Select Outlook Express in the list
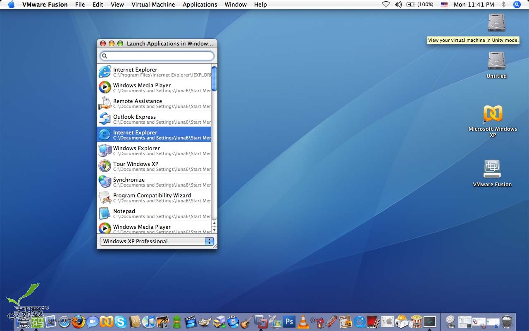Image resolution: width=529 pixels, height=331 pixels. tap(154, 119)
